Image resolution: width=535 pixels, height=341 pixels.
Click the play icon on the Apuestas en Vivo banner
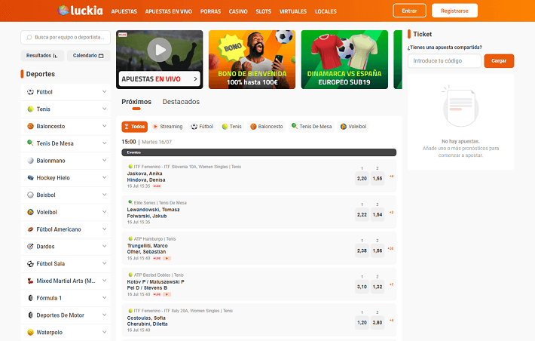click(159, 51)
